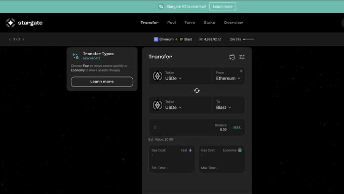Image resolution: width=344 pixels, height=194 pixels.
Task: Click the Balance 0.00 value
Action: [x=223, y=130]
